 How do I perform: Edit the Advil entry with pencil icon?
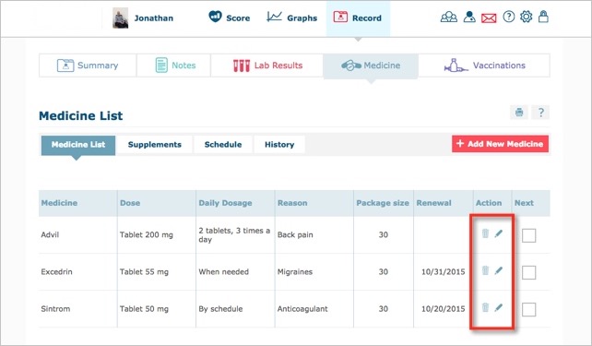pyautogui.click(x=499, y=233)
